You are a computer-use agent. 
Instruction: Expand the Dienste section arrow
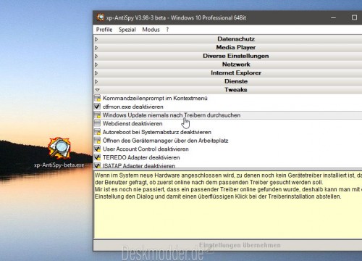pos(96,81)
